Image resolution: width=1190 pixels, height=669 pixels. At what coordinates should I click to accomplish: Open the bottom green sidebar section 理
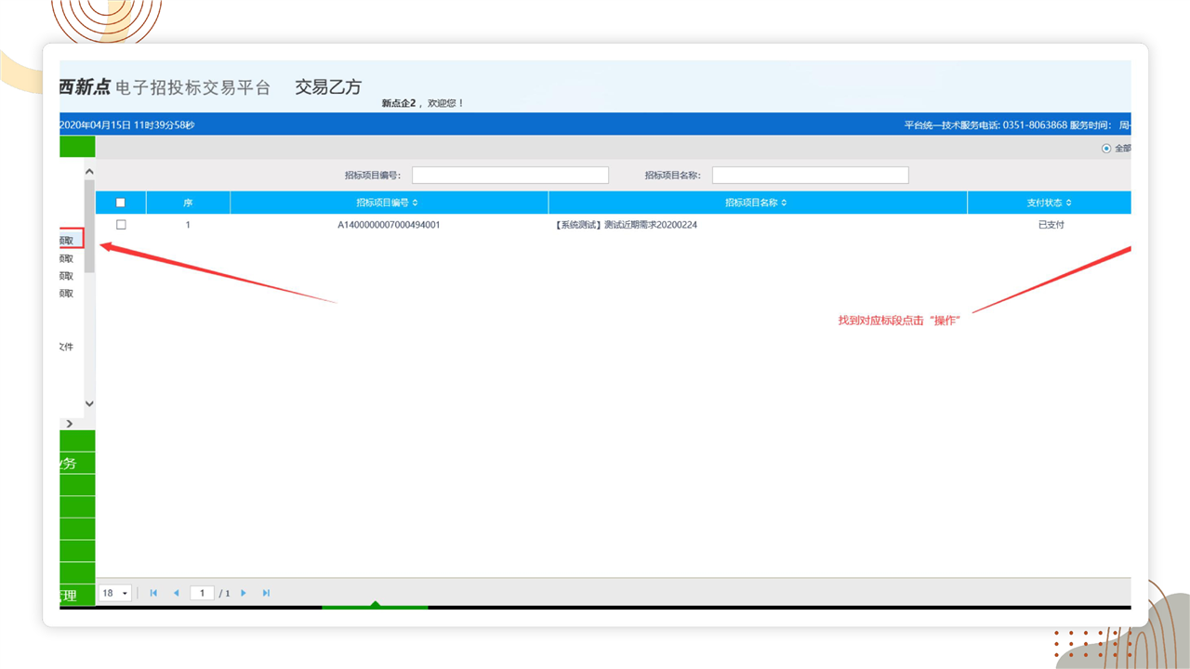point(76,595)
